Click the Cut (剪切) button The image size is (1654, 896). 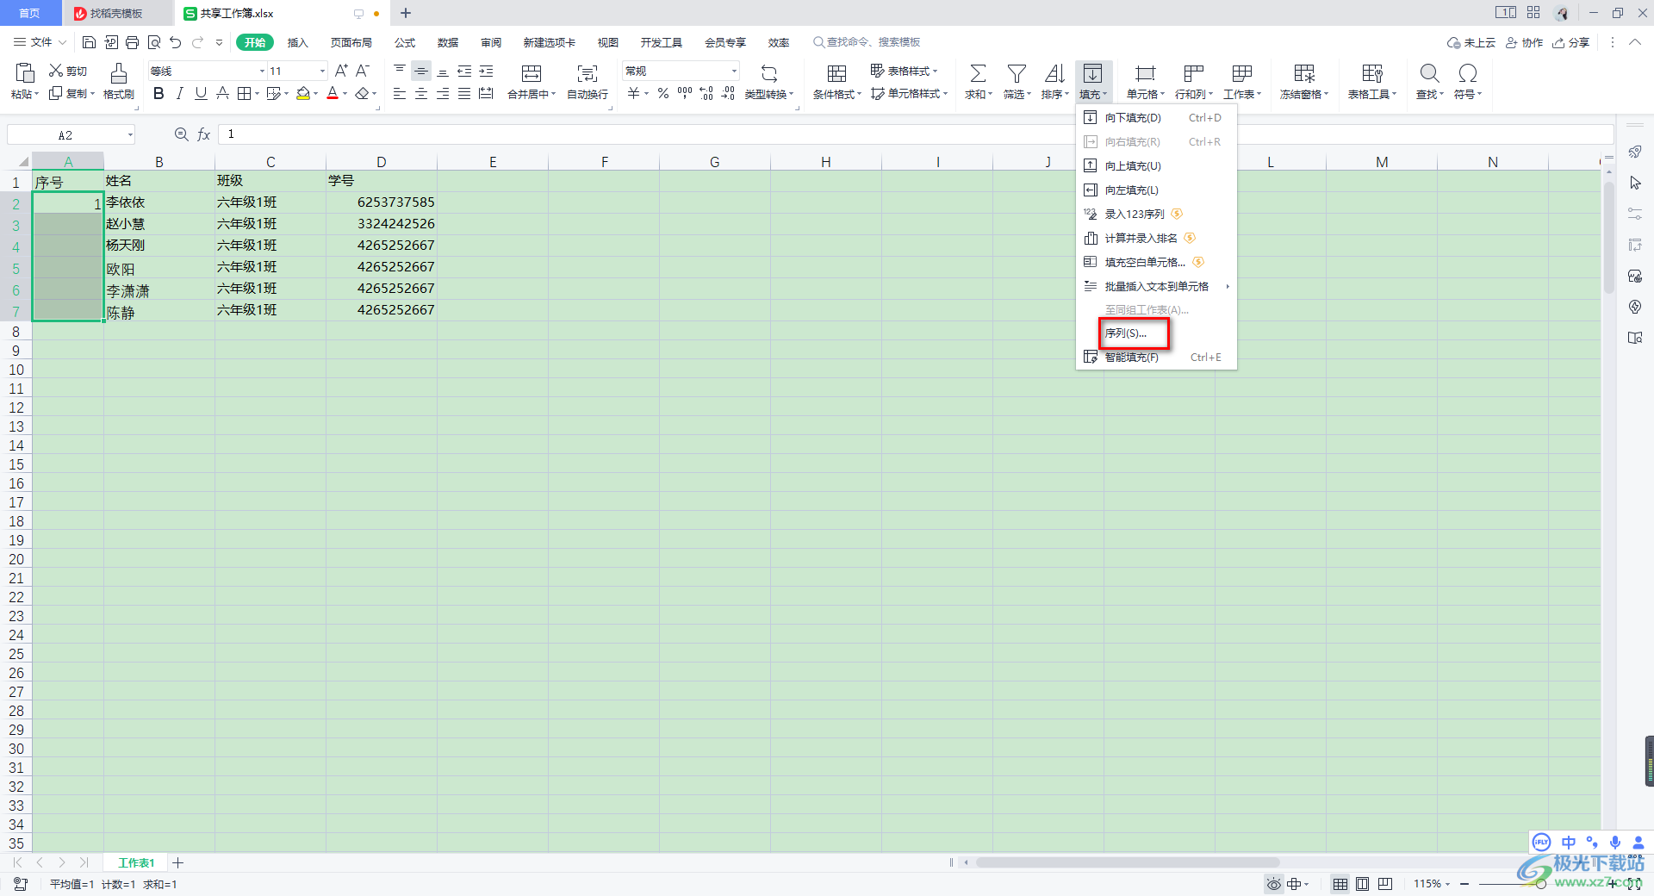pos(68,71)
